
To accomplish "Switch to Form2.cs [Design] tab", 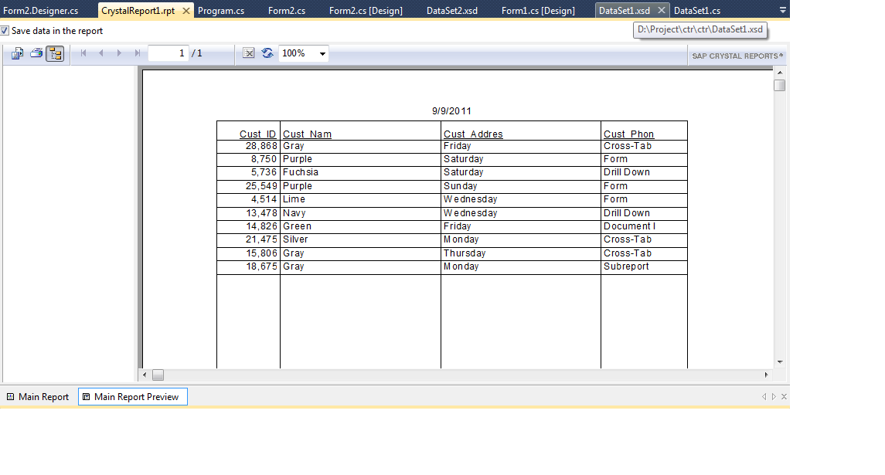I will pos(366,11).
